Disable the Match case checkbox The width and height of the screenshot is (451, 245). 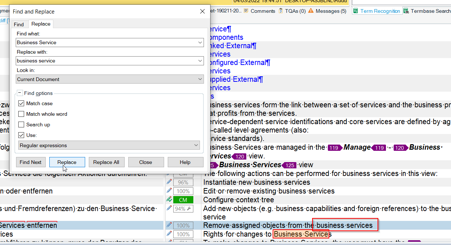[21, 103]
